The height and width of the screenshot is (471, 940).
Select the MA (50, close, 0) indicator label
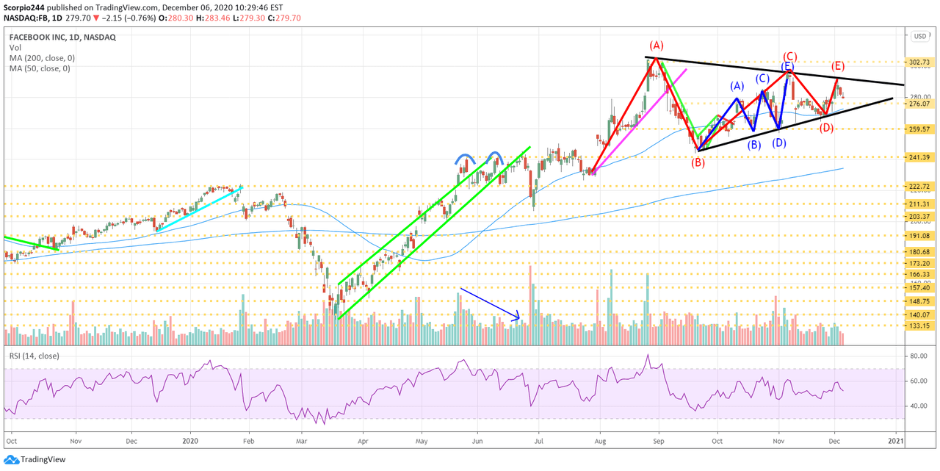point(40,68)
